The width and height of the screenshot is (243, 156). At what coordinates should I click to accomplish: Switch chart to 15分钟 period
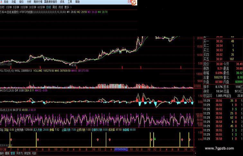pyautogui.click(x=24, y=7)
